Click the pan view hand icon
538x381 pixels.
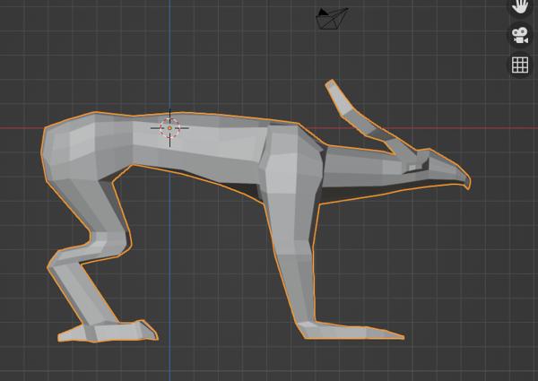(519, 6)
